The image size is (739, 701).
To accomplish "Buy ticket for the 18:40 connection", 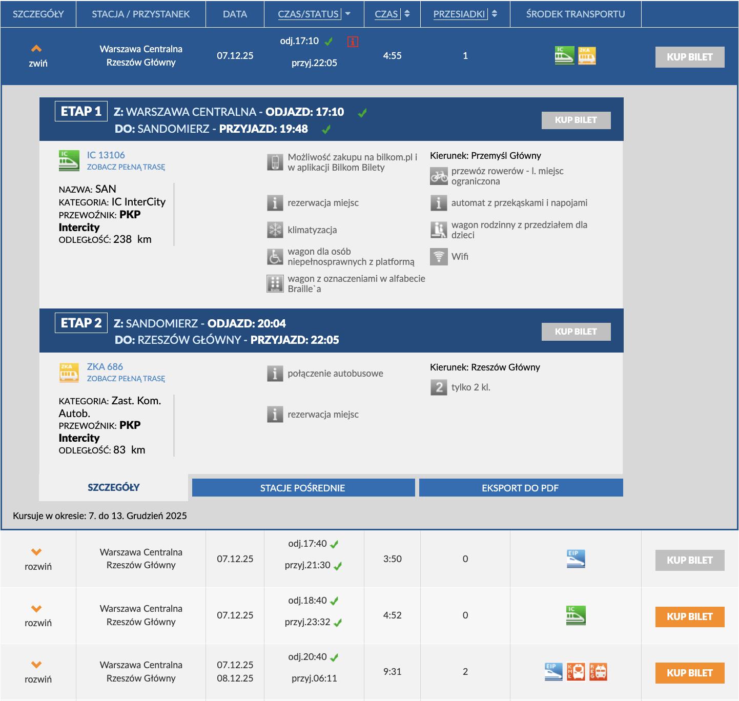I will tap(689, 616).
